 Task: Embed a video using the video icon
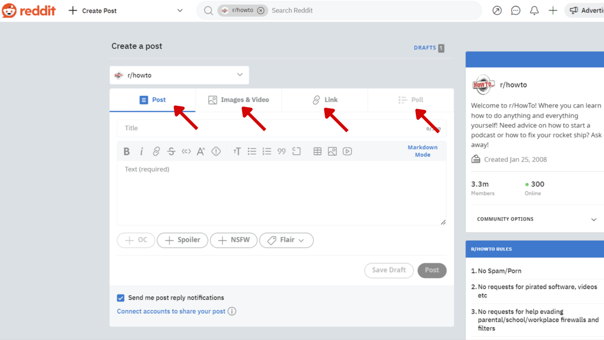tap(347, 151)
